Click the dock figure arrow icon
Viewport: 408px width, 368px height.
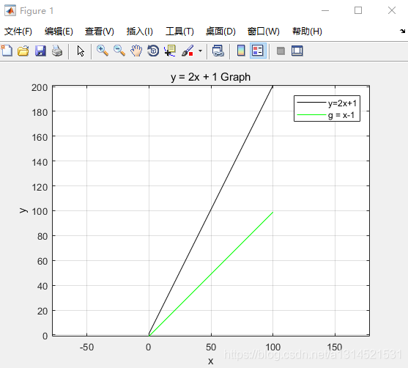(x=402, y=32)
